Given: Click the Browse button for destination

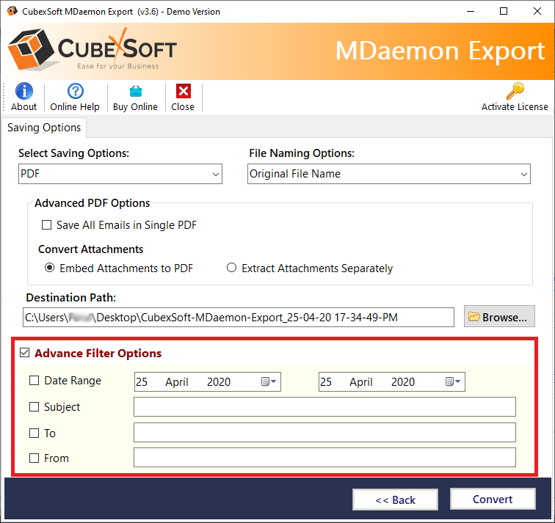Looking at the screenshot, I should coord(499,317).
